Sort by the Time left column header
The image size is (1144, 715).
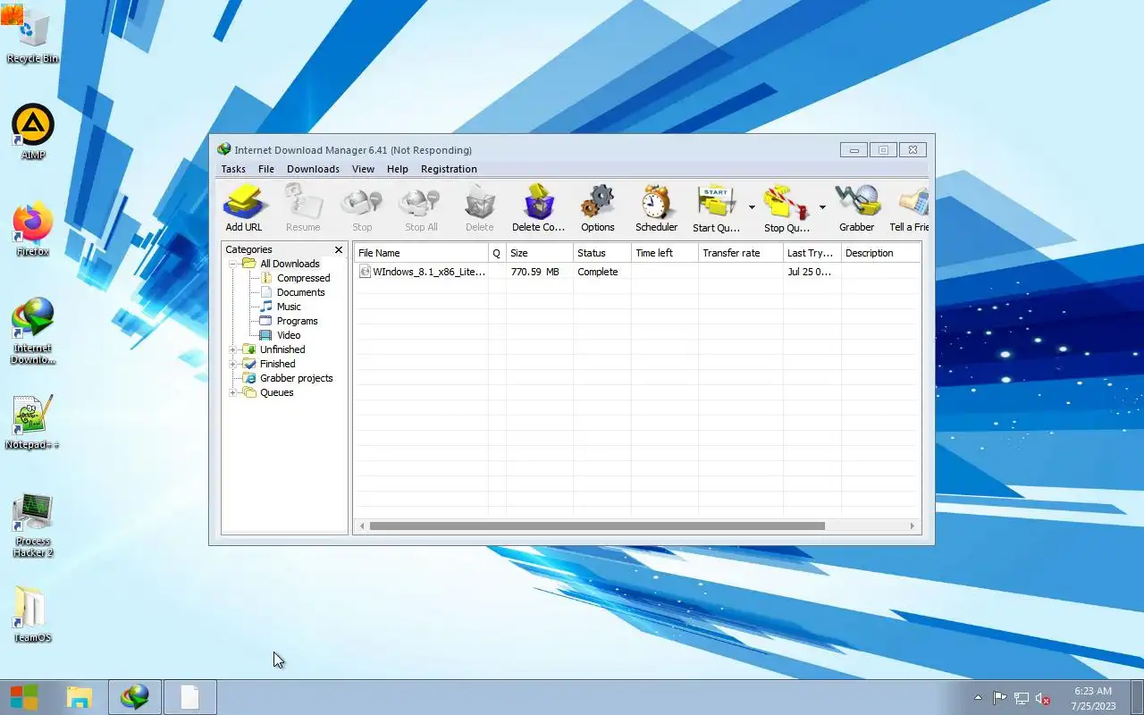664,253
